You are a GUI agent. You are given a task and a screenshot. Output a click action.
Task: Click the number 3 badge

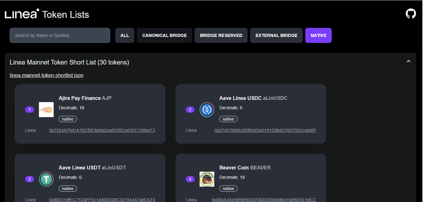[x=29, y=179]
